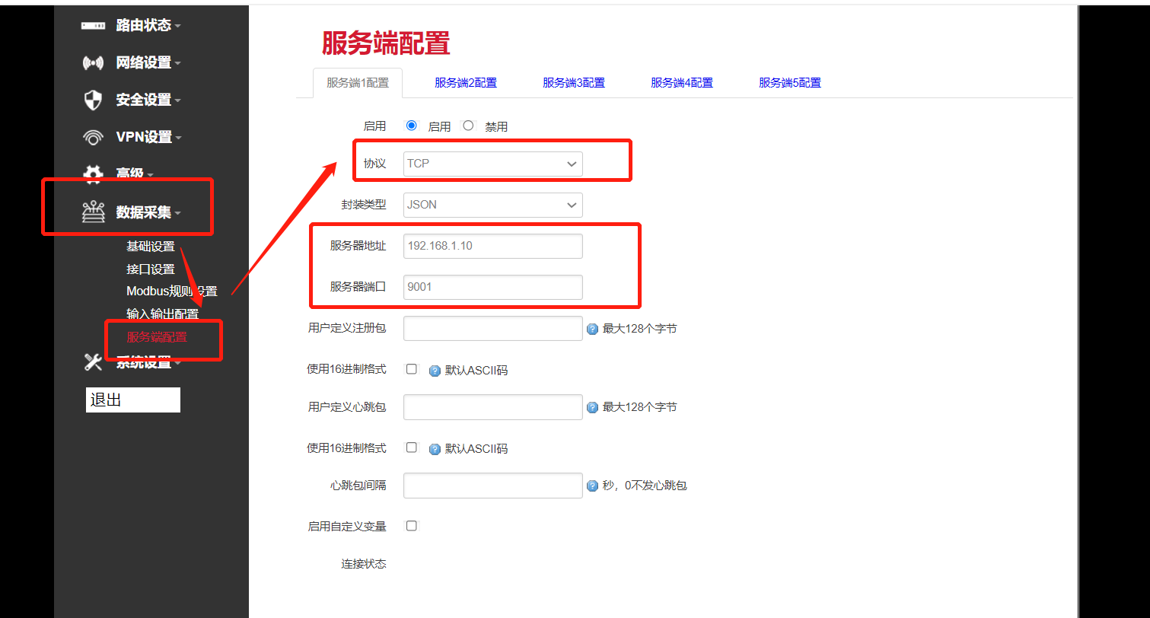Click the help icon beside 心跳包间隔
The image size is (1150, 618).
coord(592,485)
